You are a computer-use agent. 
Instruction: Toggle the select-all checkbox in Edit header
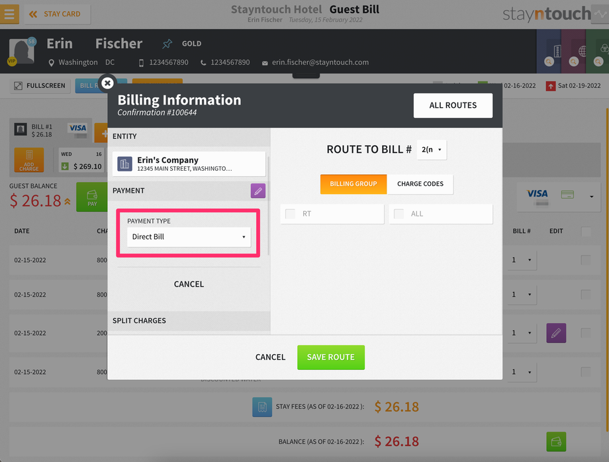pyautogui.click(x=586, y=232)
